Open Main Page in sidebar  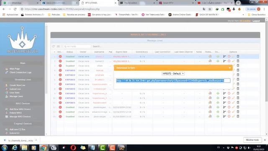click(15, 69)
